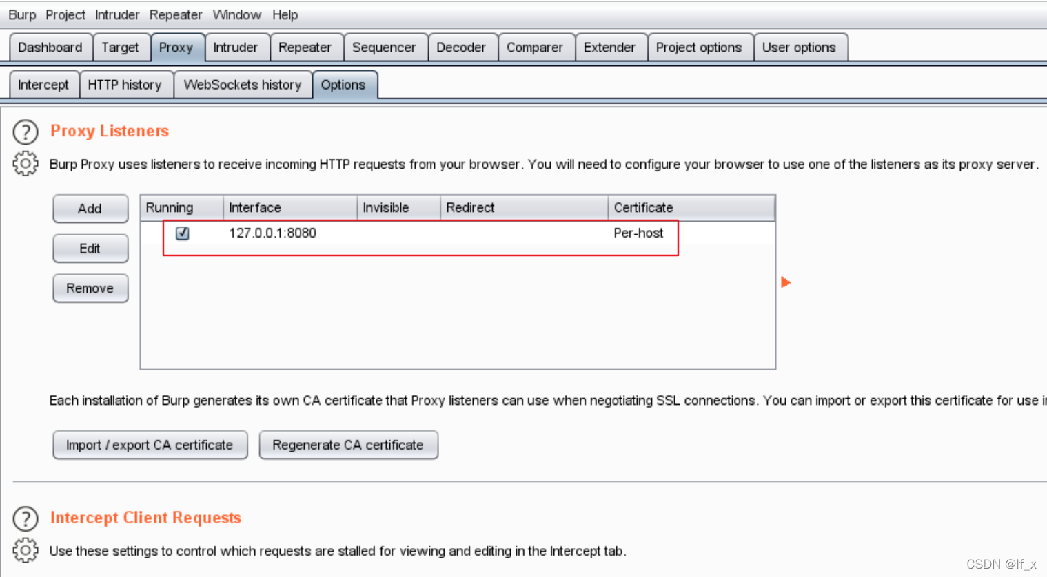Sort by the Redirect column header
Viewport: 1047px width, 577px height.
[x=524, y=208]
